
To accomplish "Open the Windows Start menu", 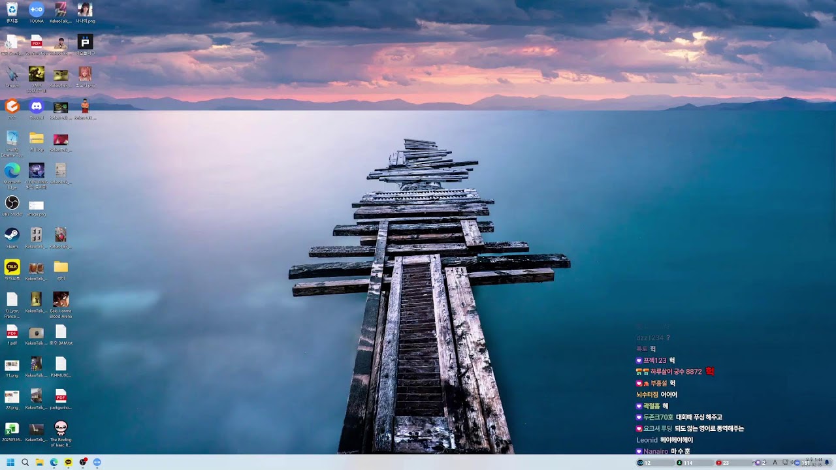I will [10, 462].
